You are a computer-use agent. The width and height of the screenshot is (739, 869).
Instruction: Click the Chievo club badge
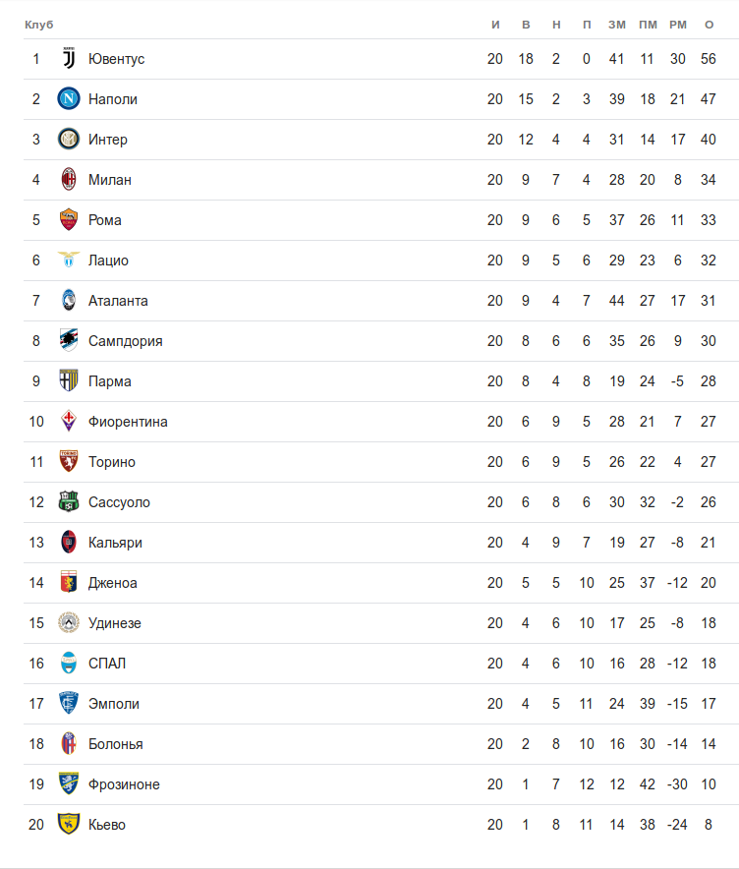(68, 825)
